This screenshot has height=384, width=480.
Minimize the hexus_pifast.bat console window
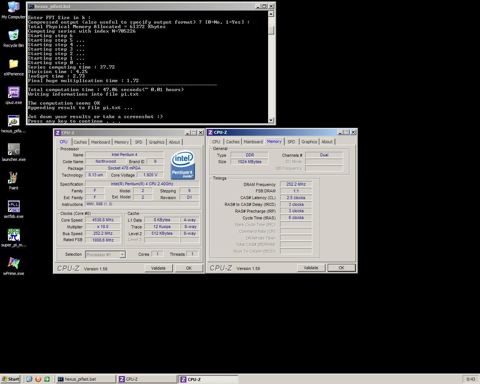pyautogui.click(x=258, y=6)
